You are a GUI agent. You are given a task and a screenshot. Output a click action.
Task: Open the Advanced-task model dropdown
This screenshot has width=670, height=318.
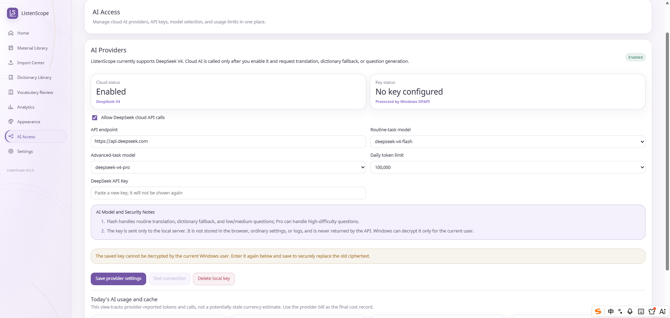click(228, 167)
